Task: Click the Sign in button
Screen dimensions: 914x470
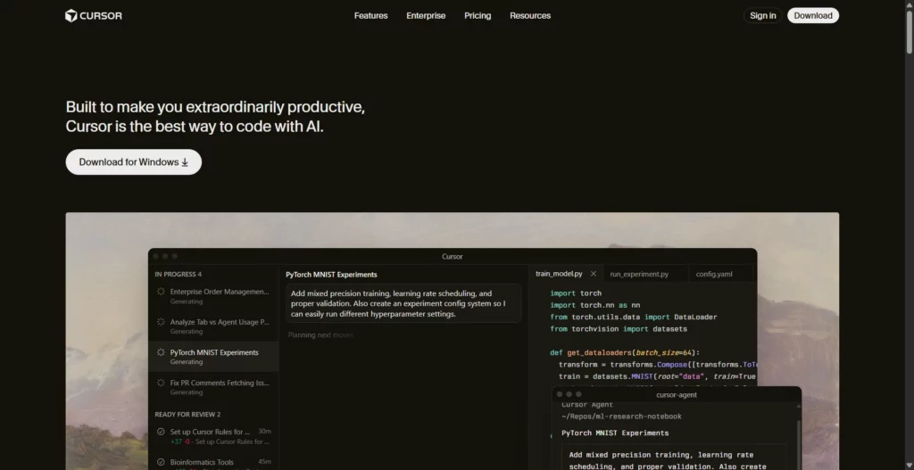Action: (x=762, y=16)
